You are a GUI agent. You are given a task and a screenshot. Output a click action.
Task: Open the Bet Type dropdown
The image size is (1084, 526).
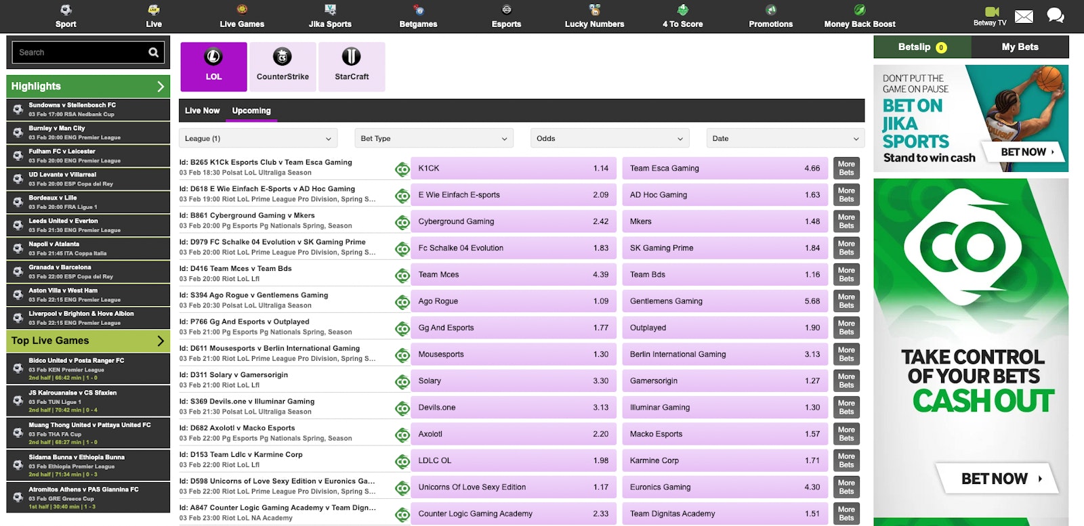[x=434, y=138]
